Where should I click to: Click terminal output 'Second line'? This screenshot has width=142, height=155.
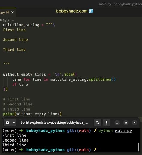point(16,140)
